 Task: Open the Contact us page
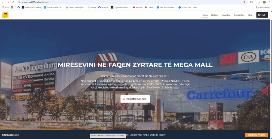click(239, 15)
